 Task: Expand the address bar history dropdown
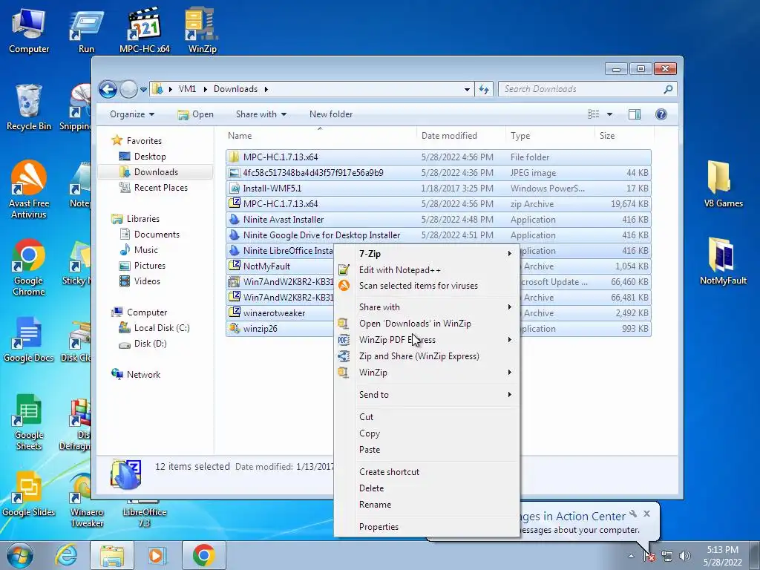point(467,89)
